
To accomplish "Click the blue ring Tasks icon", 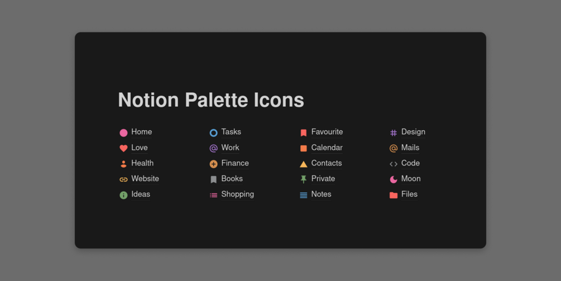I will [x=214, y=133].
